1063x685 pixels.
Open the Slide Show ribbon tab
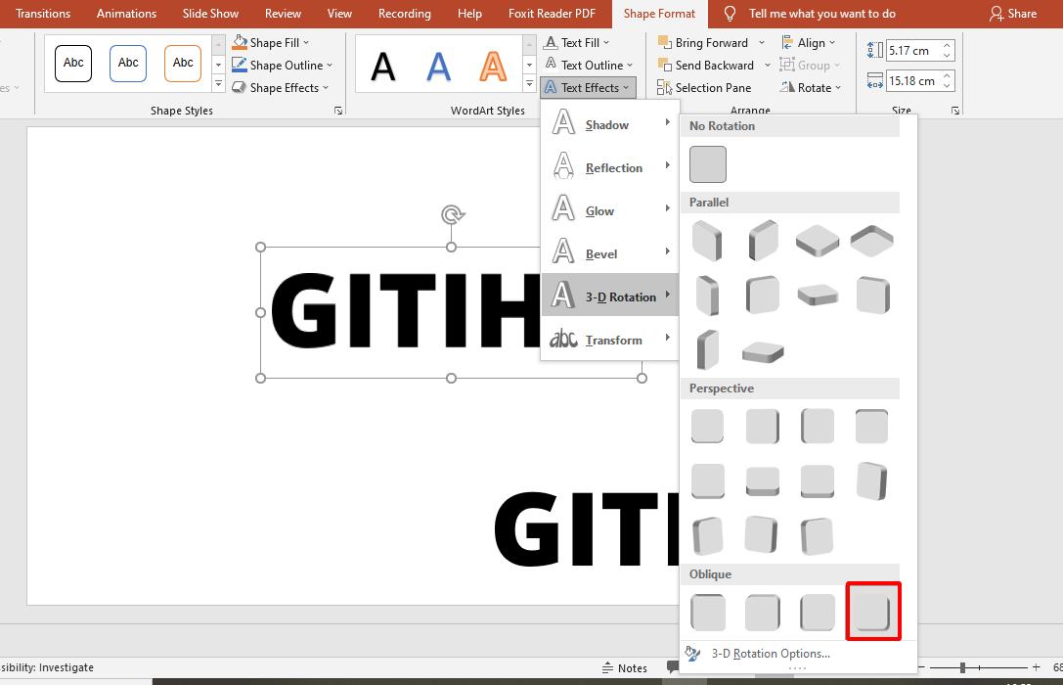coord(210,14)
